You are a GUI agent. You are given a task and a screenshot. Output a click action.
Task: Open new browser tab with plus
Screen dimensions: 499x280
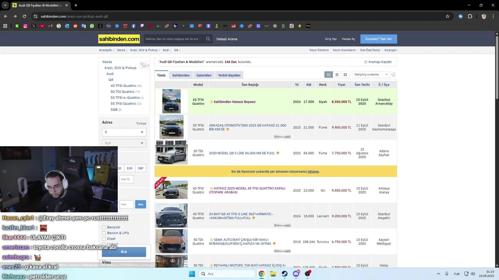tap(76, 5)
